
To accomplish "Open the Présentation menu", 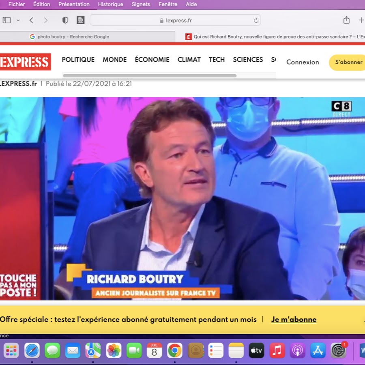I will coord(74,4).
